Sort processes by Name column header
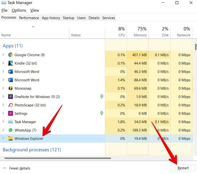This screenshot has width=197, height=174. pyautogui.click(x=35, y=32)
